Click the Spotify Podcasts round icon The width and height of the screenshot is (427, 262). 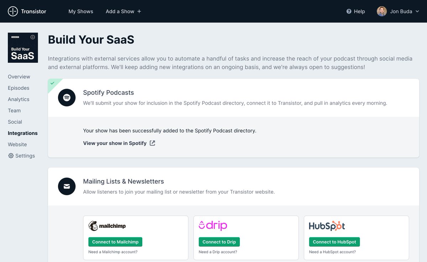point(67,98)
